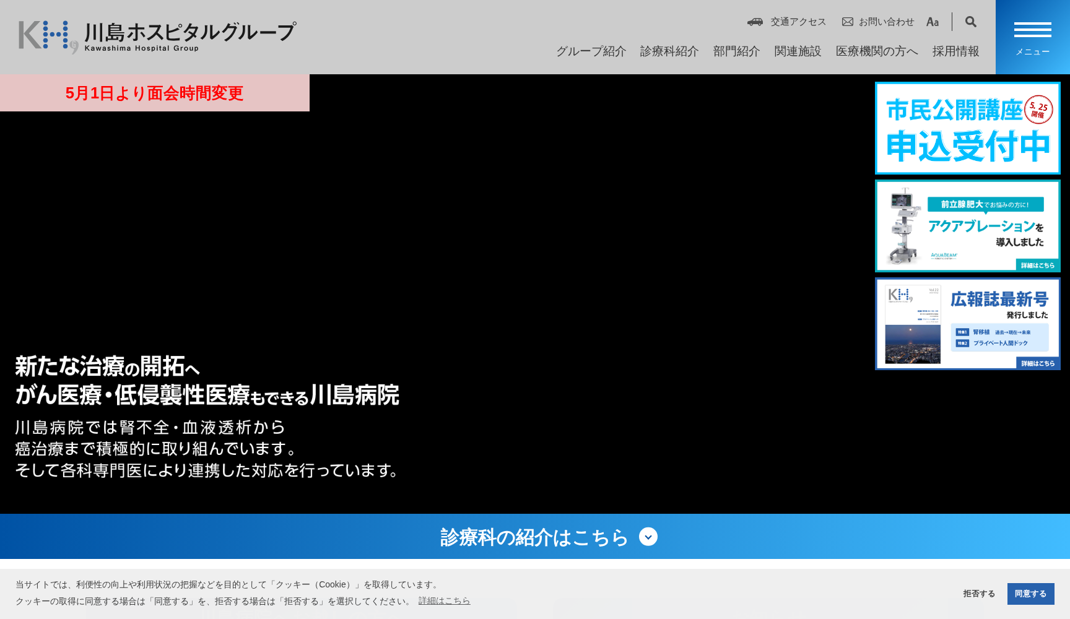Open the 部門紹介 menu item

pos(736,51)
